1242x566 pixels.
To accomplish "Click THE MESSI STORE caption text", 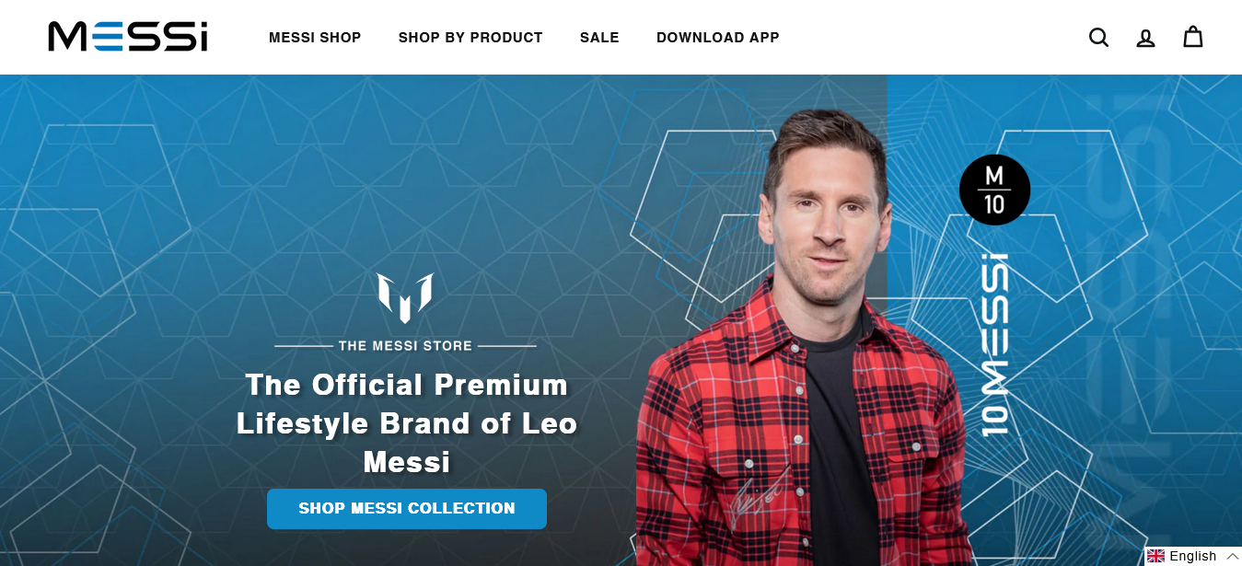I will pyautogui.click(x=405, y=346).
